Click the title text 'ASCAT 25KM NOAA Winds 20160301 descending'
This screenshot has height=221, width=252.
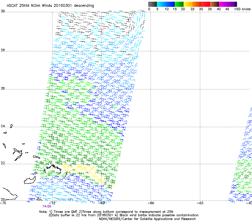(x=50, y=5)
